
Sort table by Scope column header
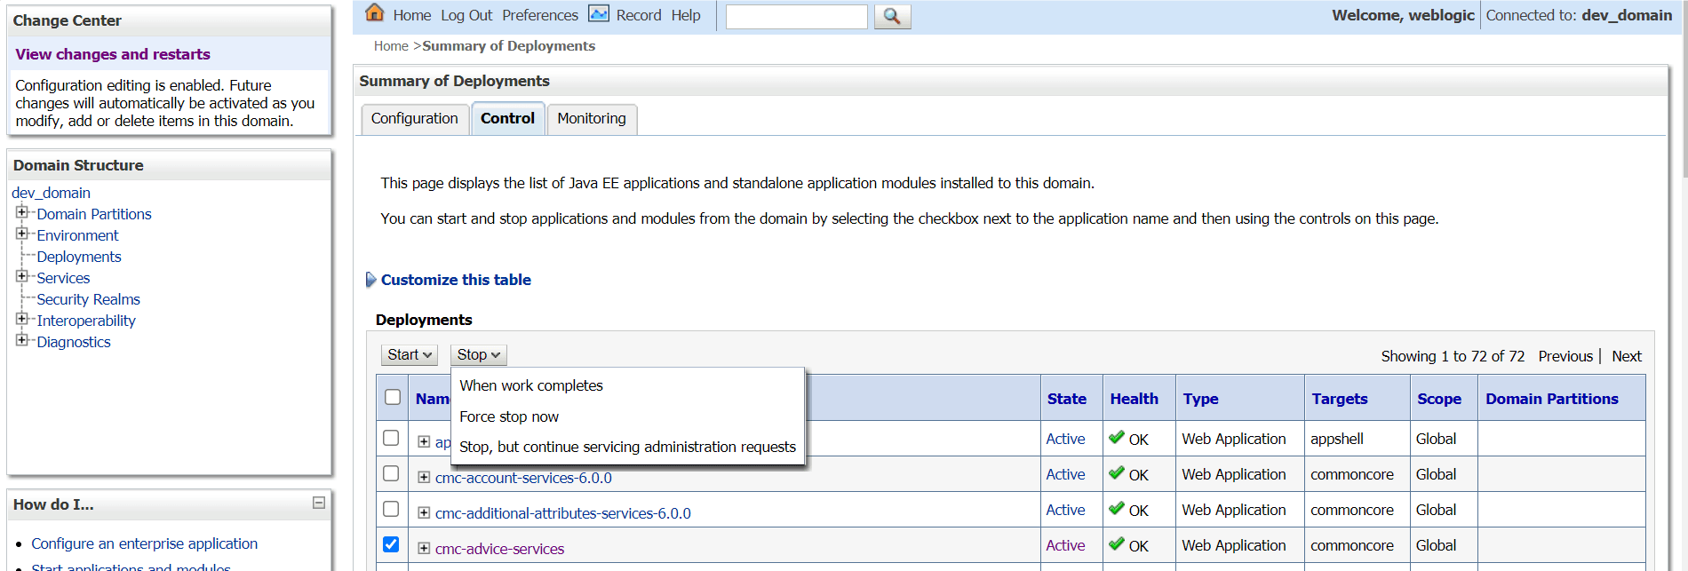click(x=1439, y=399)
